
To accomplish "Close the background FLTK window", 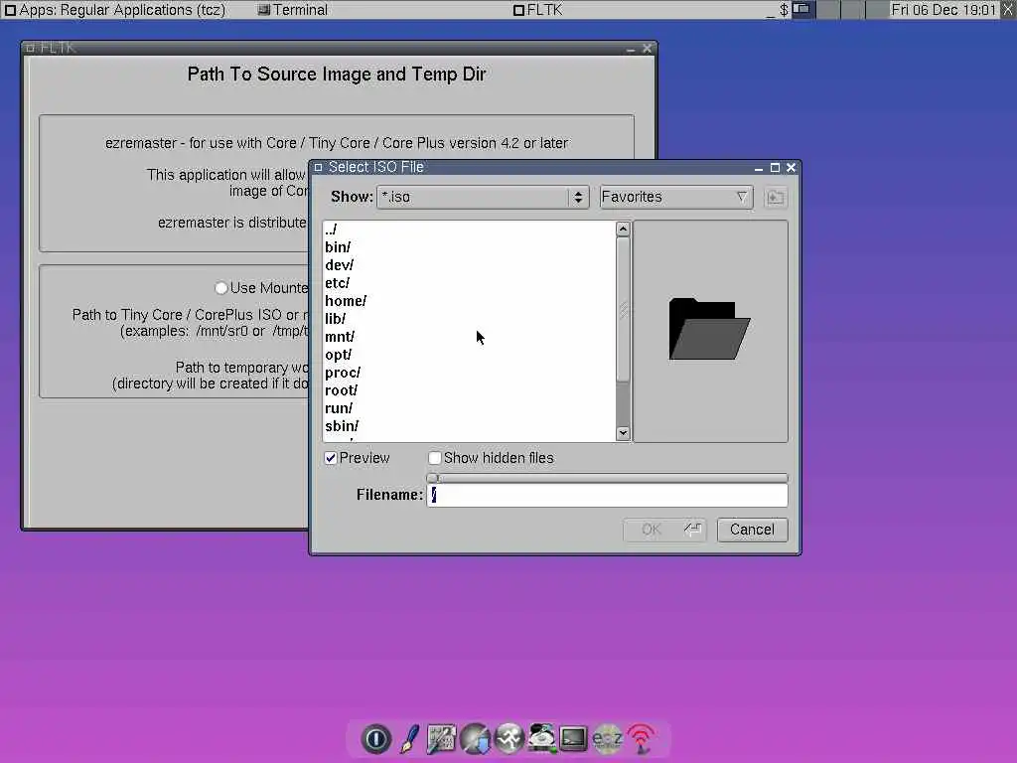I will (647, 49).
